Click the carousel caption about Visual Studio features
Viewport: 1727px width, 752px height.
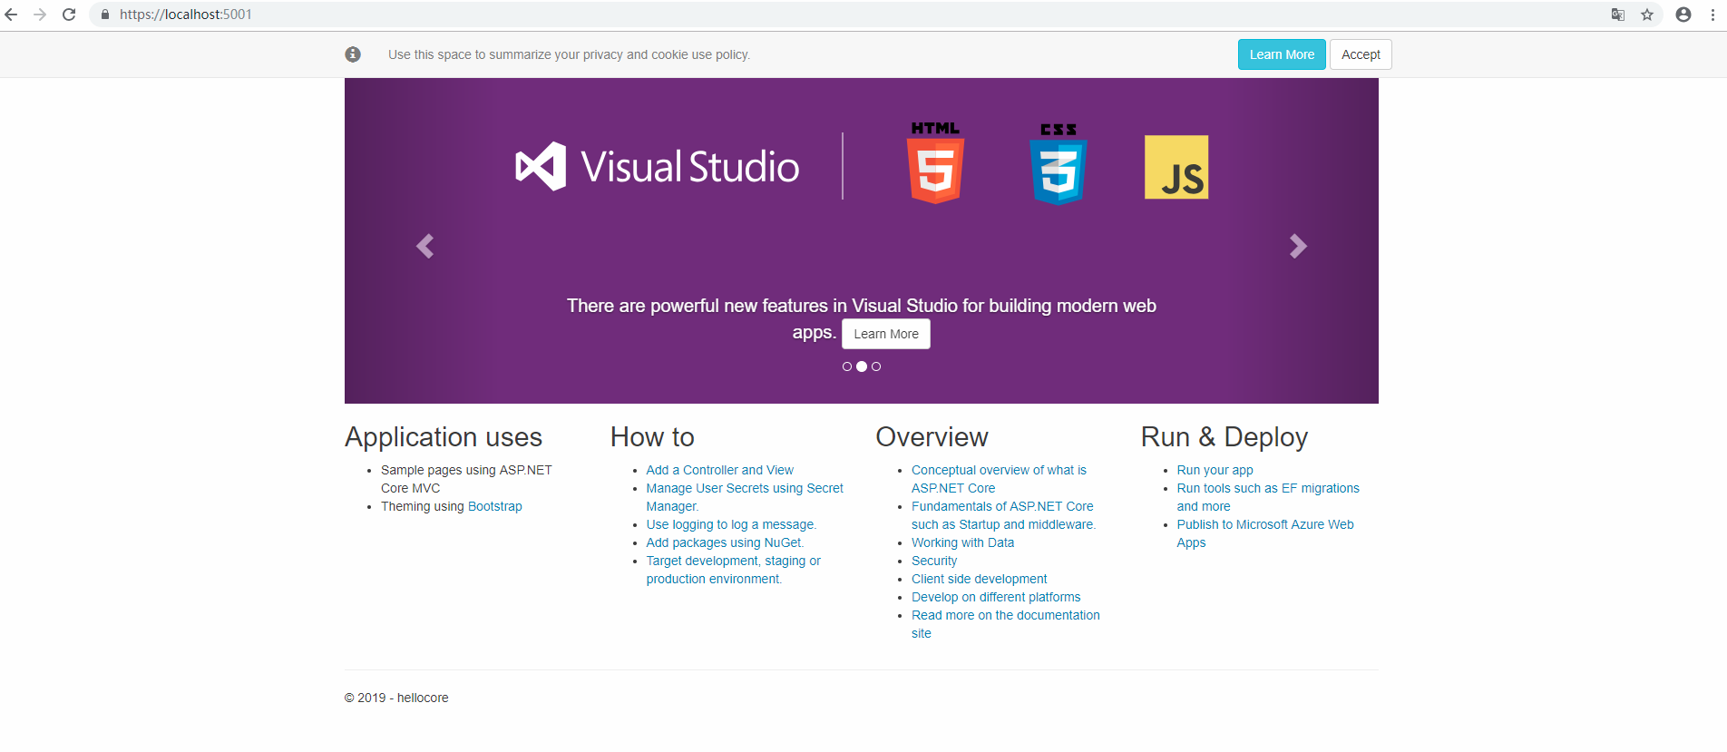point(862,318)
